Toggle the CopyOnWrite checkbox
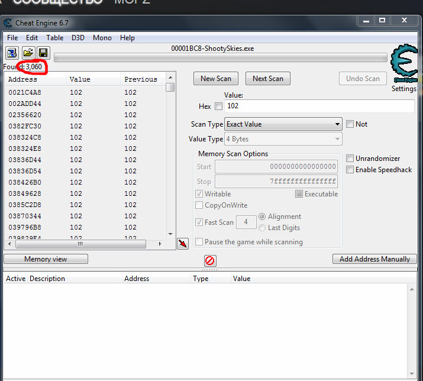This screenshot has height=381, width=423. (x=199, y=205)
